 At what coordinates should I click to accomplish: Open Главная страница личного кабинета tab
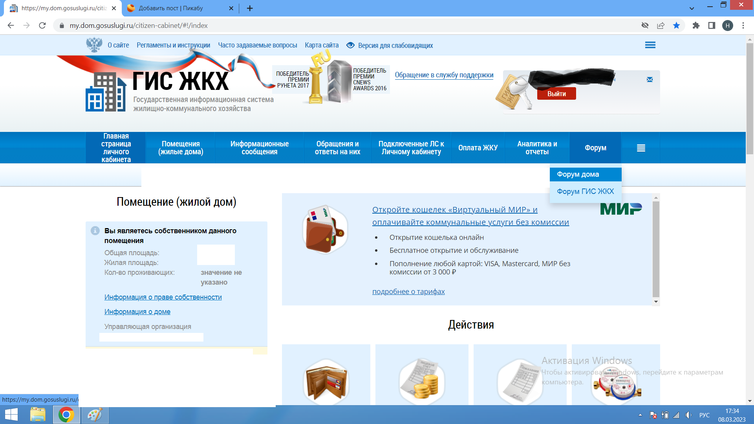pyautogui.click(x=116, y=148)
